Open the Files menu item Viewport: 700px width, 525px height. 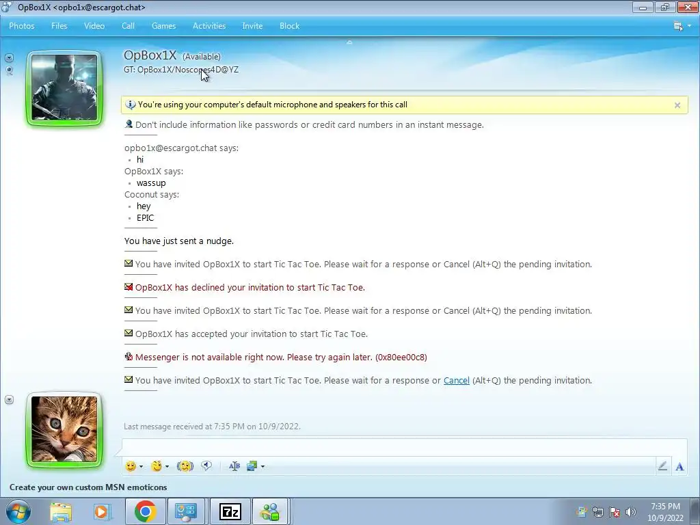click(x=59, y=26)
